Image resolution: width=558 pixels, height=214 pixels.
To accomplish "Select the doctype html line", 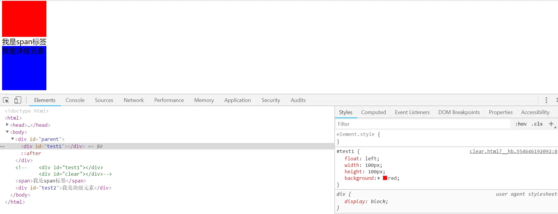I will [x=27, y=111].
